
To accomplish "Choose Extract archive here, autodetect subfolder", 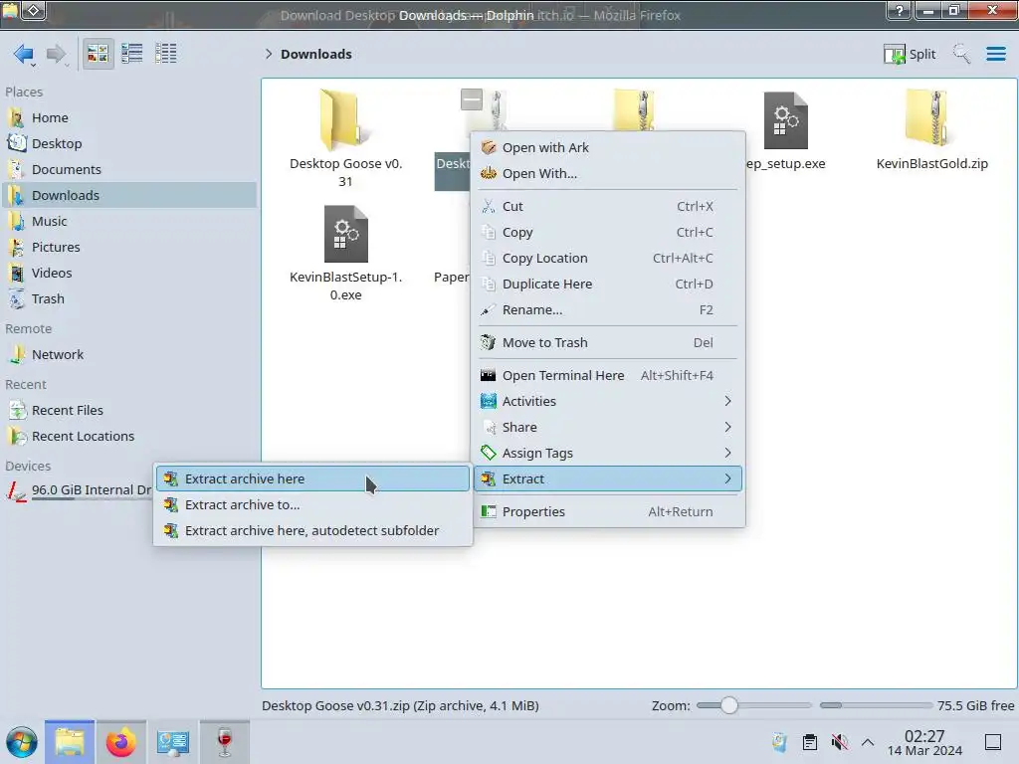I will pos(312,531).
